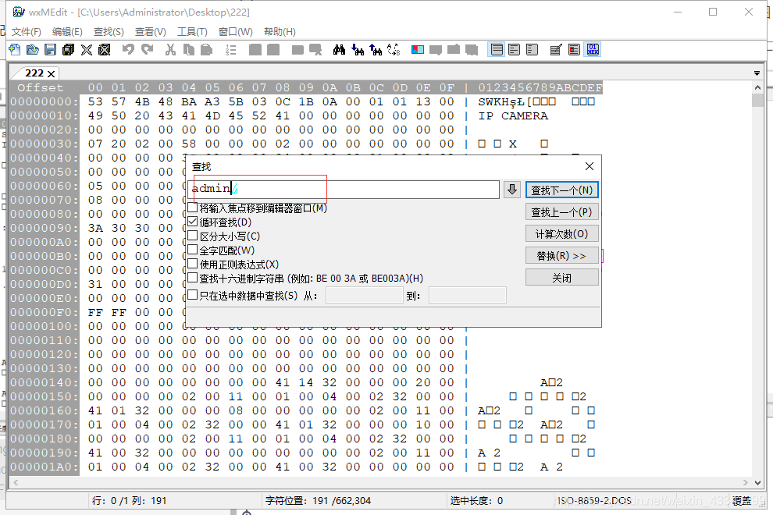The width and height of the screenshot is (773, 515).
Task: Open Find with the binoculars icon
Action: pos(339,50)
